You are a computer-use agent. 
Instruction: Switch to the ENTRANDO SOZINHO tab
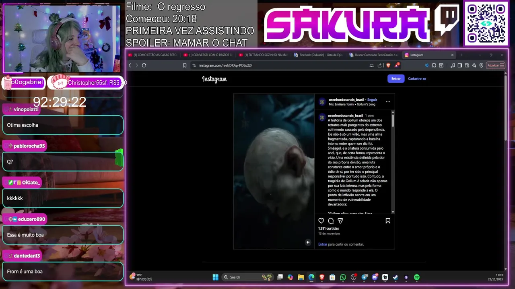pos(264,55)
